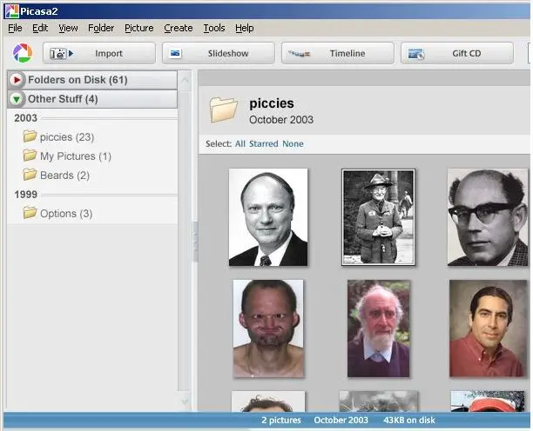533x431 pixels.
Task: Select thumbnail of elderly man with white beard
Action: tap(378, 328)
